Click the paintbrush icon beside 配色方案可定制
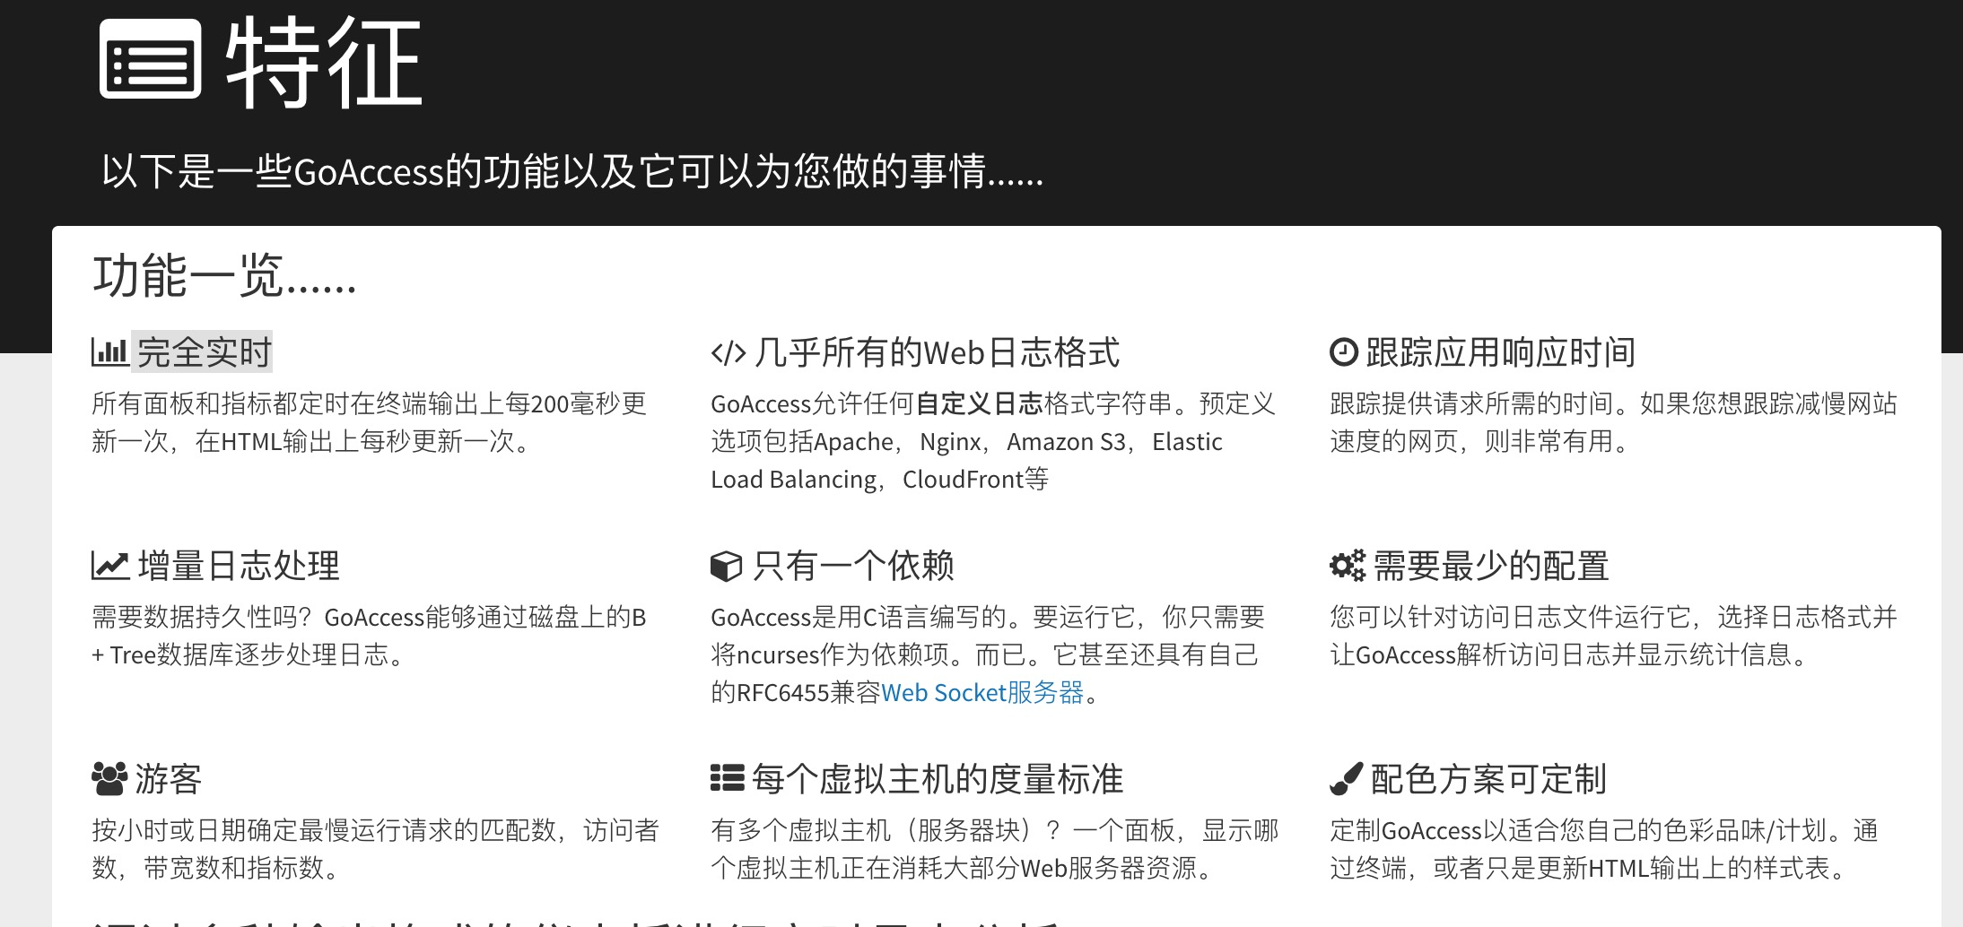The width and height of the screenshot is (1963, 927). point(1346,779)
